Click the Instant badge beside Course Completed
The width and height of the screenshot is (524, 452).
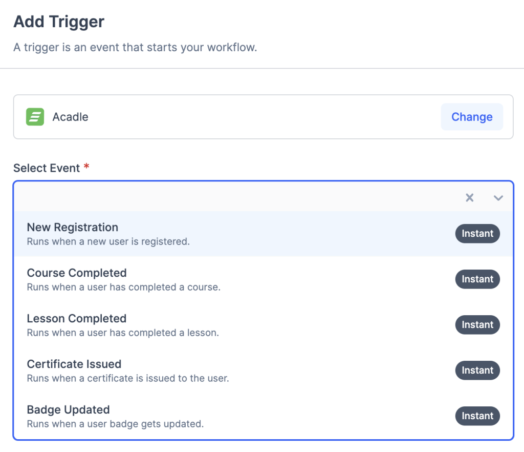tap(477, 279)
